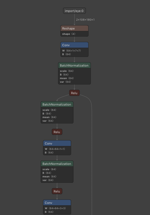Click the Relu node above the 3×3 Conv

click(57, 191)
